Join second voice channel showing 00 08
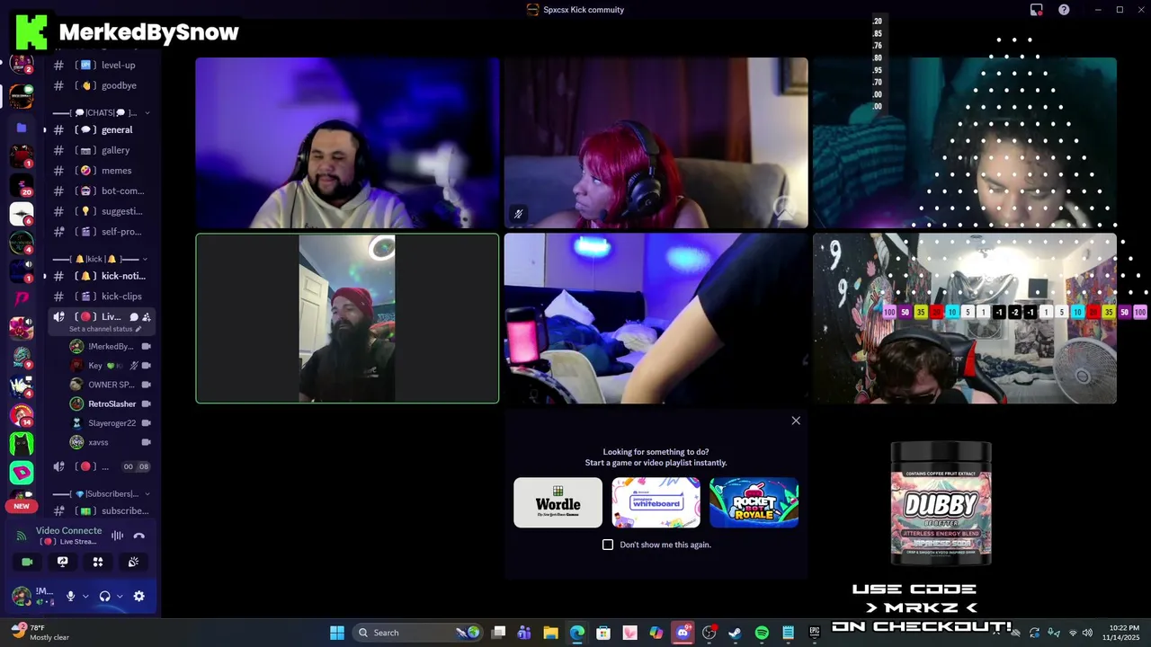The width and height of the screenshot is (1151, 647). tap(101, 466)
